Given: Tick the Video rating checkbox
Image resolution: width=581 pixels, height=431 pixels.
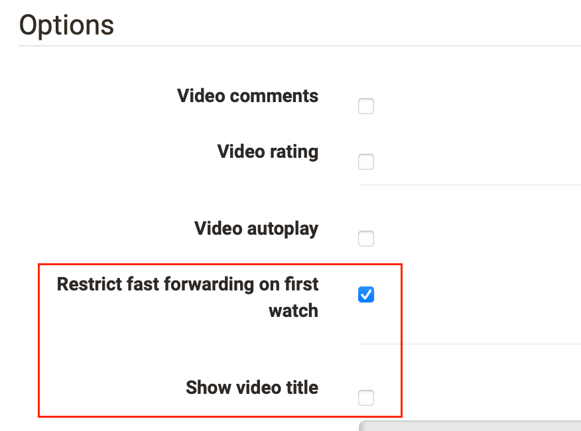Looking at the screenshot, I should [366, 162].
